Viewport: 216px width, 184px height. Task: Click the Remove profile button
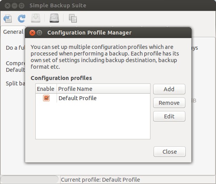point(169,103)
